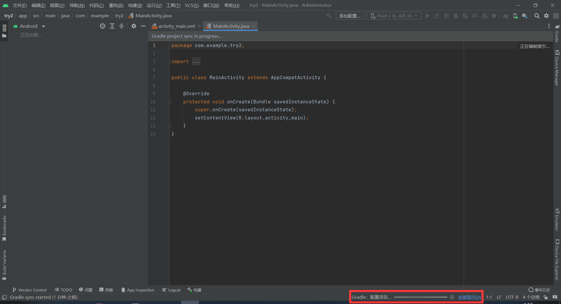Image resolution: width=561 pixels, height=304 pixels.
Task: Open the 4 个空格 indent selector
Action: pyautogui.click(x=531, y=297)
